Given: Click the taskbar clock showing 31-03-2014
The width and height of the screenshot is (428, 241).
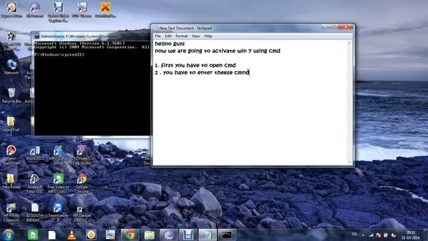Looking at the screenshot, I should coord(410,235).
